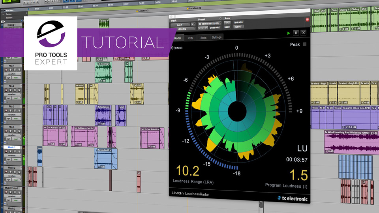The height and width of the screenshot is (213, 379).
Task: Click the input monitor button on Music 2.dup1
Action: click(x=10, y=192)
